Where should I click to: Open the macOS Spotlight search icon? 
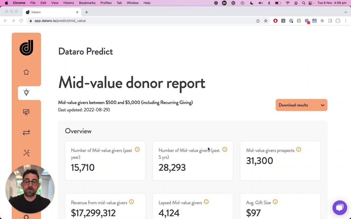pos(304,3)
